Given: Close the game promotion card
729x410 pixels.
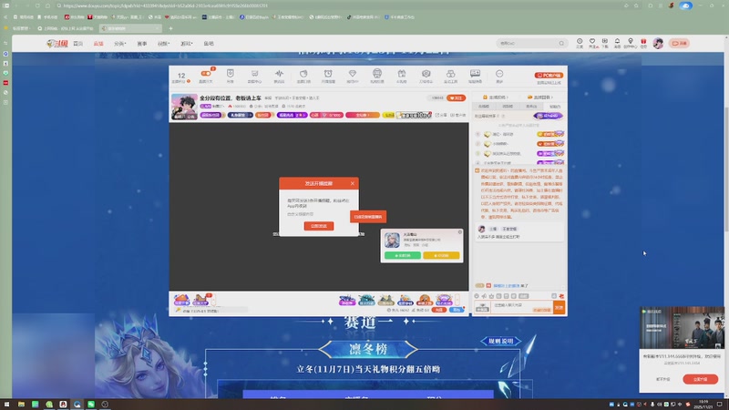Looking at the screenshot, I should point(460,232).
